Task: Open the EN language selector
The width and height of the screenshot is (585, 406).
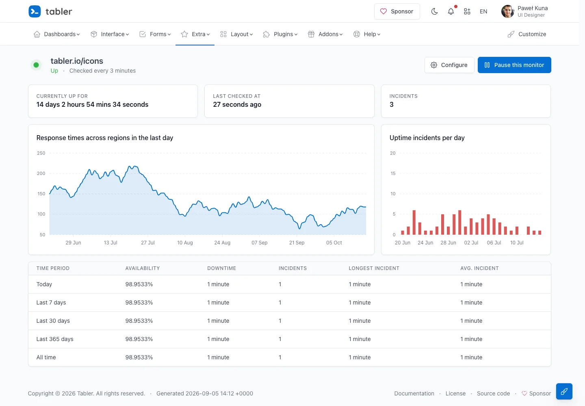Action: 483,11
